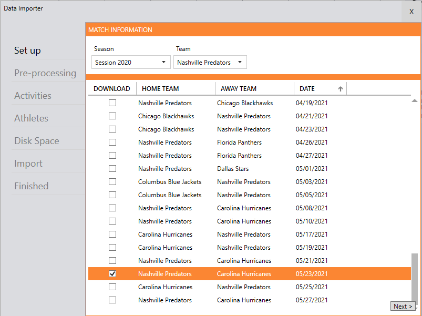422x316 pixels.
Task: Go to the Activities step
Action: [33, 96]
